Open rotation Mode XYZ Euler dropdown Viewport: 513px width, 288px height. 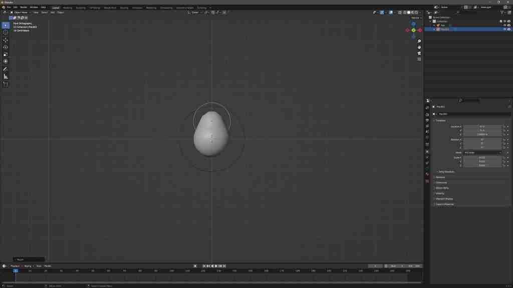coord(482,152)
